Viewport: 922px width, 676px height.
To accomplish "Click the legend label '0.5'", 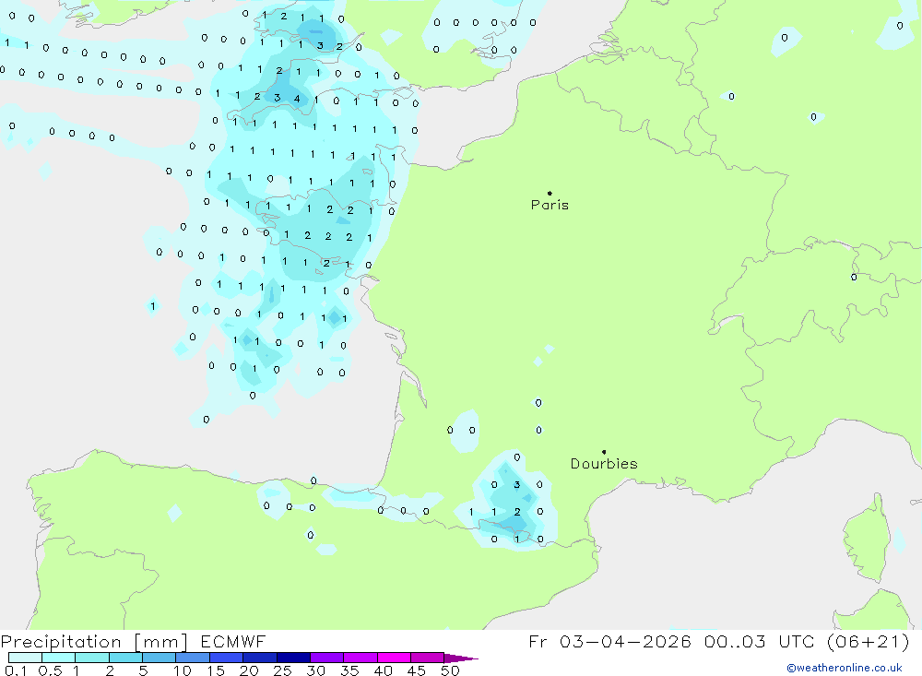I will click(50, 670).
